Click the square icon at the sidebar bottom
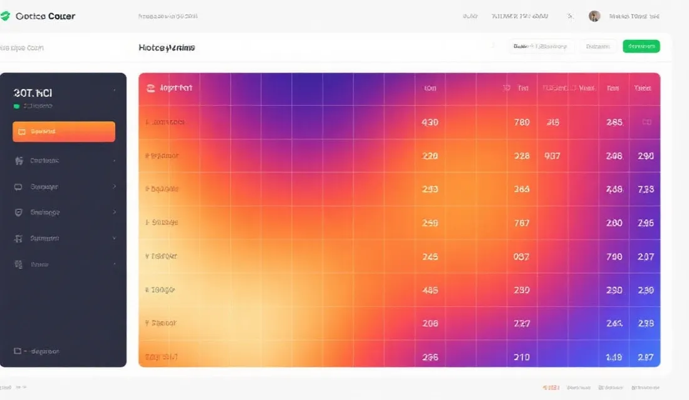Viewport: 689px width, 400px height. coord(18,351)
